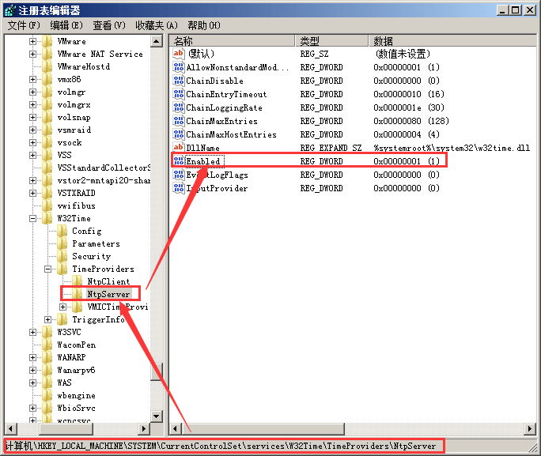Open the 编辑(E) menu

point(67,25)
